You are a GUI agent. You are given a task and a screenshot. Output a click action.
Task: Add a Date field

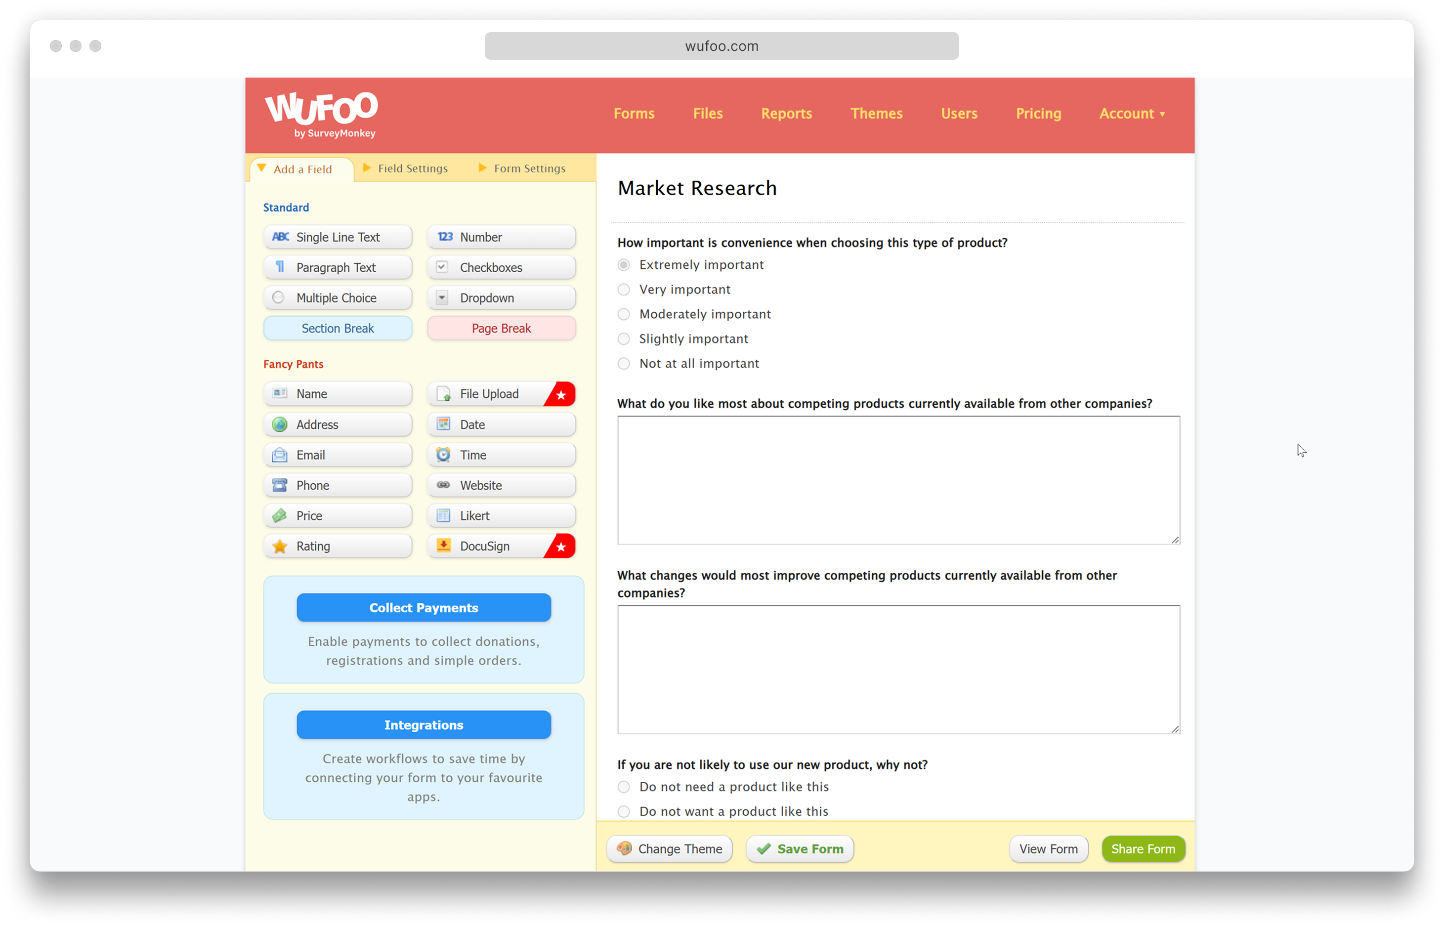[x=501, y=424]
